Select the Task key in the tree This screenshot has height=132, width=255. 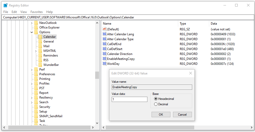pyautogui.click(x=42, y=121)
